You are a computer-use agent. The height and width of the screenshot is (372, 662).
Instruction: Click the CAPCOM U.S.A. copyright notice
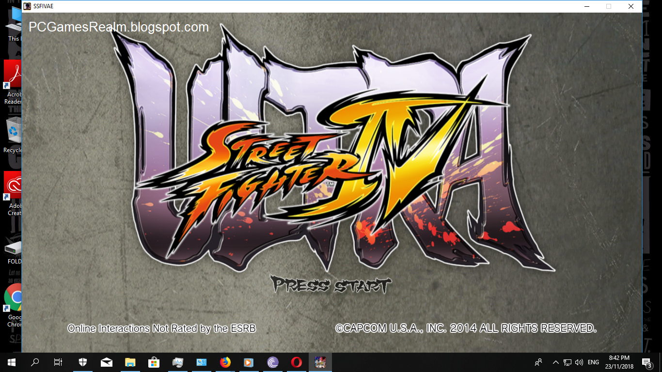pos(466,328)
